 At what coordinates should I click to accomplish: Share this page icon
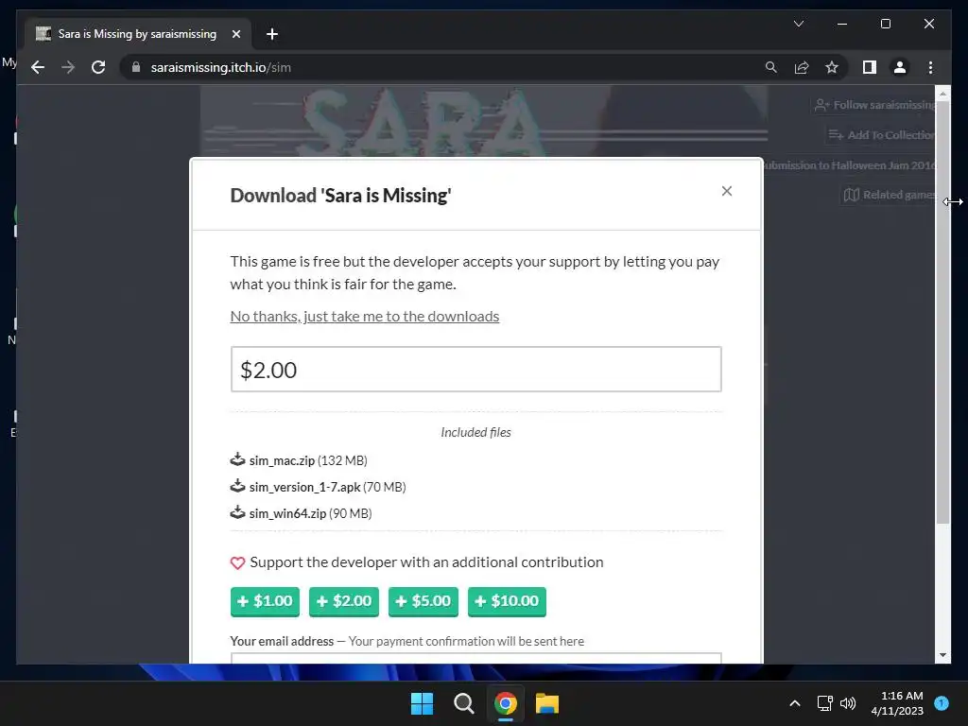click(x=802, y=67)
